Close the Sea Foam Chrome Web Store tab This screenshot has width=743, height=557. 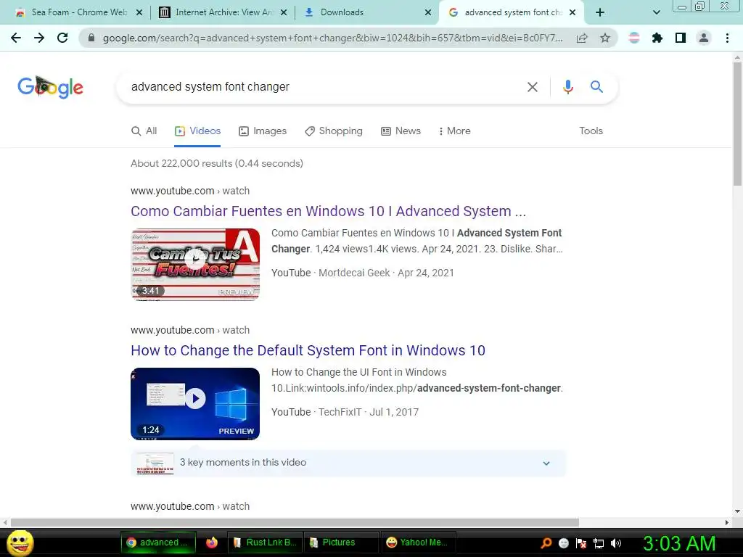tap(139, 12)
